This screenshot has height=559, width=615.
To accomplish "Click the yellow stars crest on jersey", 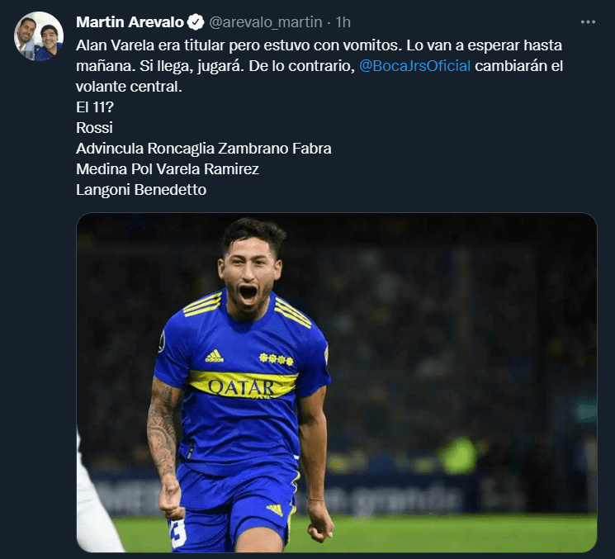I will (276, 358).
